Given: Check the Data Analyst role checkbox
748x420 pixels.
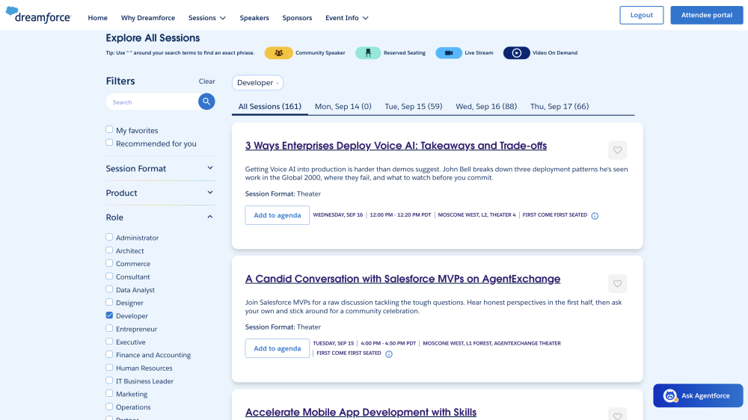Looking at the screenshot, I should click(x=109, y=289).
